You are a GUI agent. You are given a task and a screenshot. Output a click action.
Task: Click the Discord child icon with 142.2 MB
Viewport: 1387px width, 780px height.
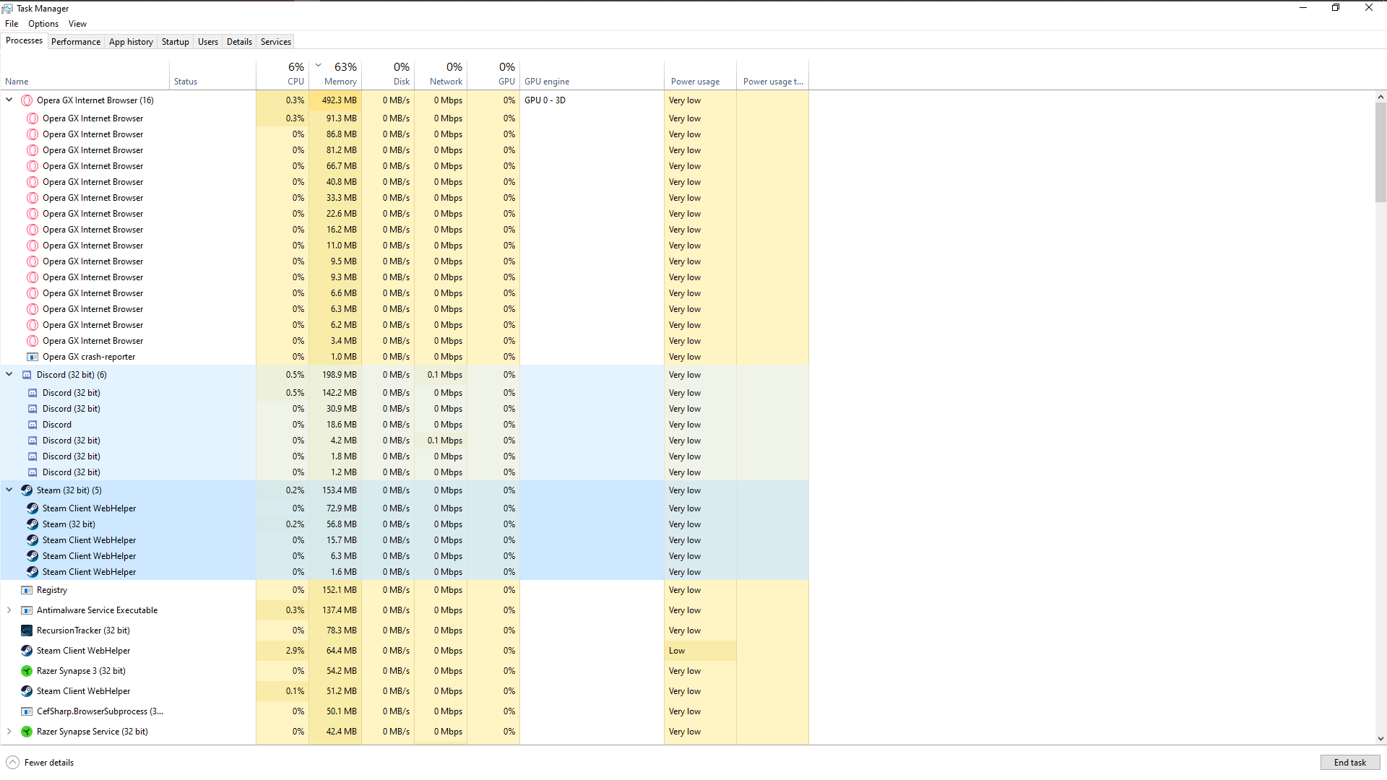pos(33,393)
